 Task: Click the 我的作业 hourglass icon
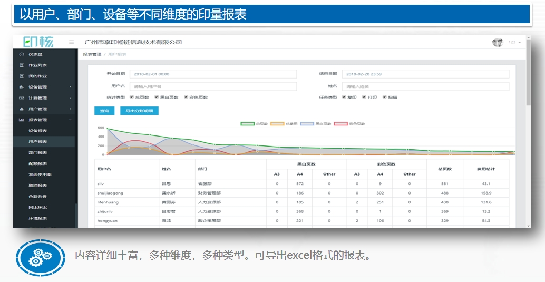pos(22,76)
